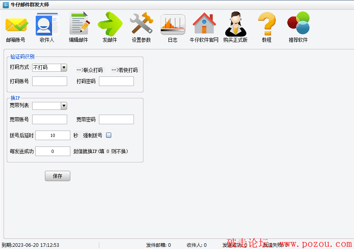Enable the 强制拨号 checkbox
Image resolution: width=354 pixels, height=250 pixels.
pyautogui.click(x=109, y=135)
